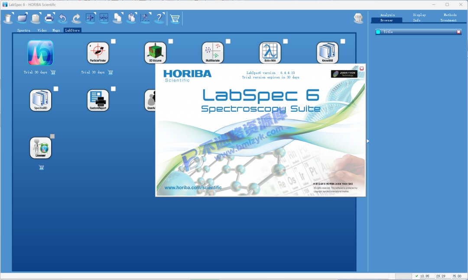Select the partly hidden UserAccounts icon
Screen dimensions: 468x280
tap(150, 100)
